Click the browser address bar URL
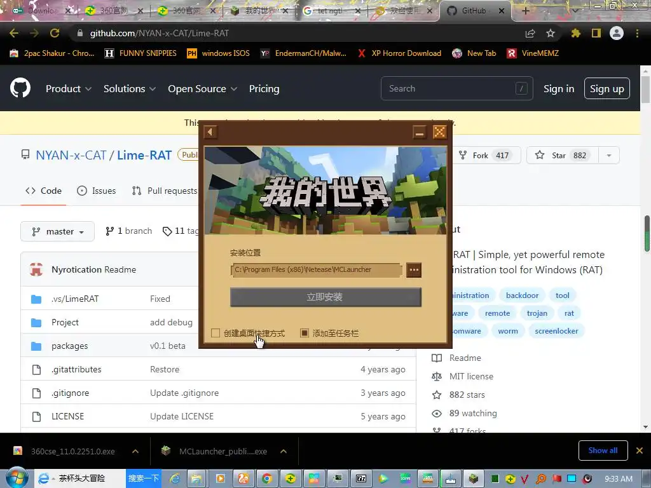The image size is (651, 488). pyautogui.click(x=160, y=33)
